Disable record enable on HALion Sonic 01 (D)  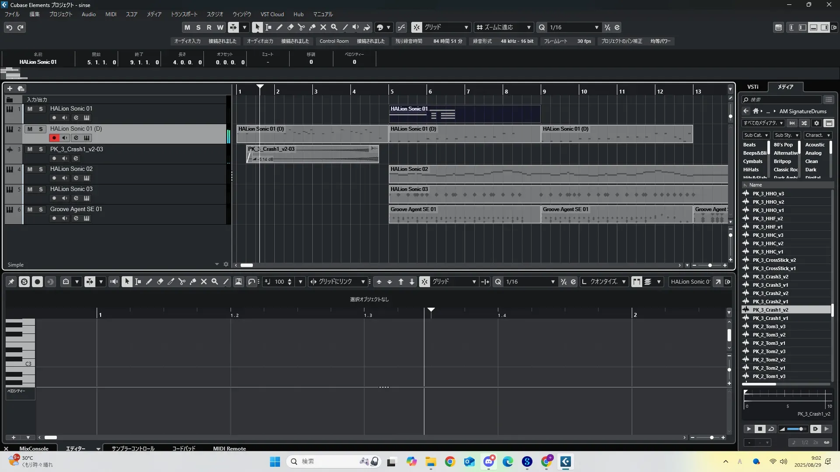(54, 138)
